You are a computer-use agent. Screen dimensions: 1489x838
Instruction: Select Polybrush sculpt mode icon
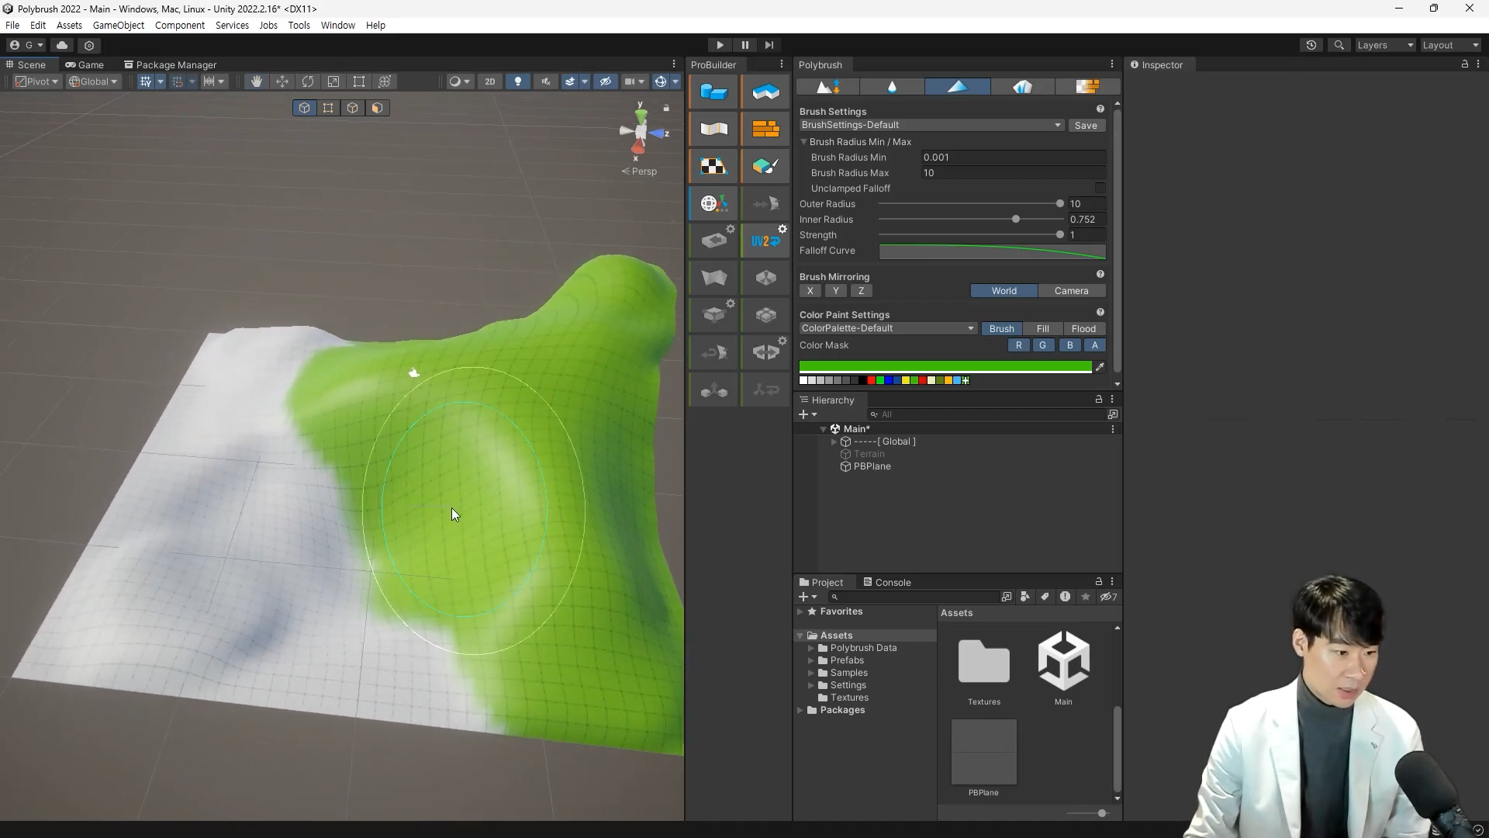[x=827, y=87]
